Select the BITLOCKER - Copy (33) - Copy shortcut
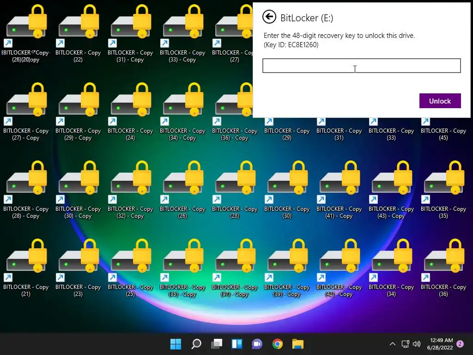Screen dimensions: 473x355 182,33
